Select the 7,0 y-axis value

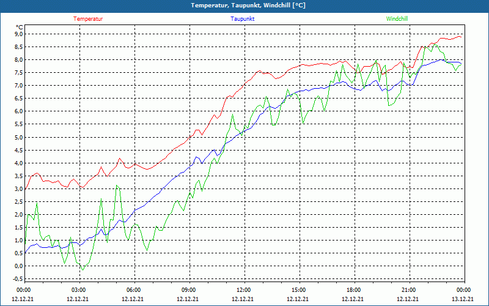[x=19, y=86]
